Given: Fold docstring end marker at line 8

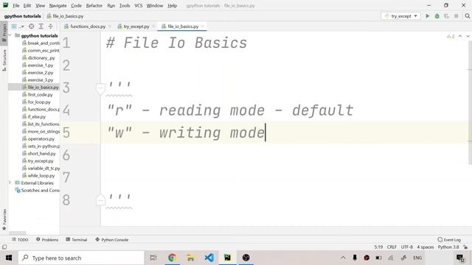Looking at the screenshot, I should click(x=100, y=199).
